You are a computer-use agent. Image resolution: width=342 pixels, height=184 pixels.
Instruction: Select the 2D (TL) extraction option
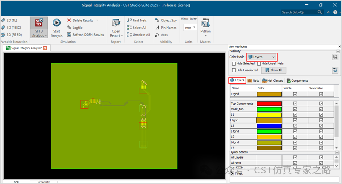coord(9,20)
